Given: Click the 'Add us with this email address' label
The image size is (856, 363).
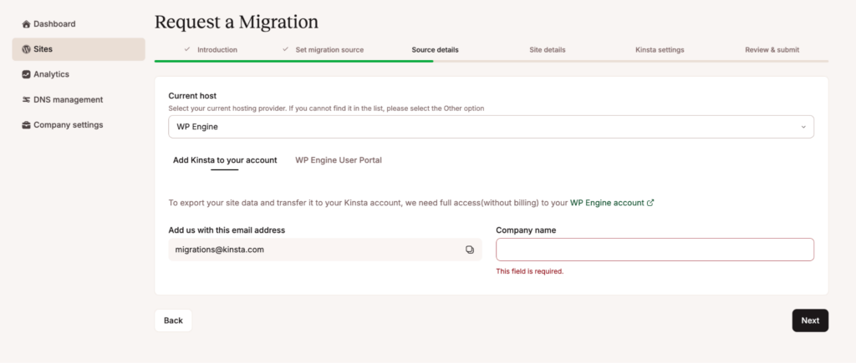Looking at the screenshot, I should 227,230.
